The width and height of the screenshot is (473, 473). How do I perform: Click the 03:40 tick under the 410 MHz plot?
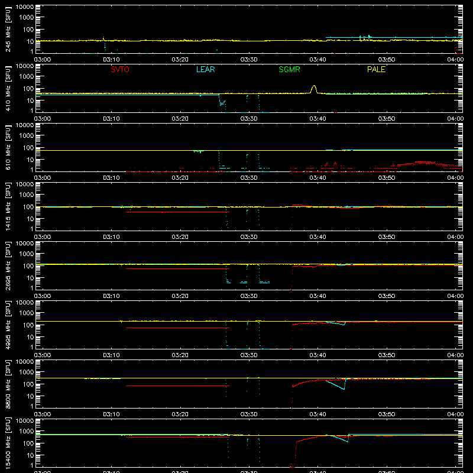point(318,119)
